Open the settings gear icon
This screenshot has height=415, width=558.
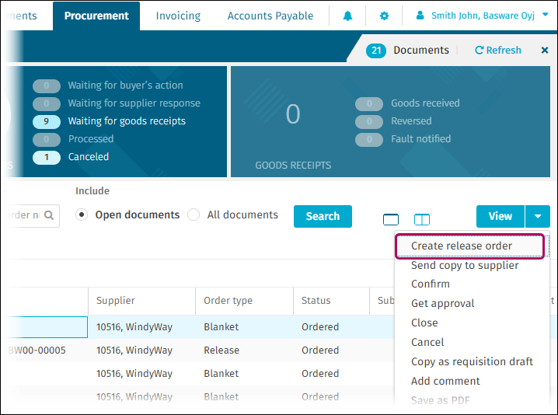pyautogui.click(x=384, y=16)
